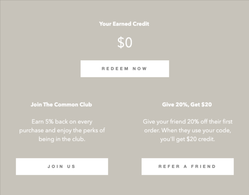The width and height of the screenshot is (249, 195).
Task: Click the word 'Refer' on the referral button
Action: 169,166
